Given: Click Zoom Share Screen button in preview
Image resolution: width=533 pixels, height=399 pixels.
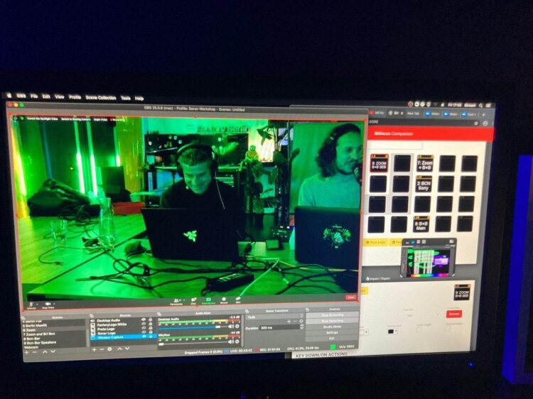Looking at the screenshot, I should click(208, 301).
